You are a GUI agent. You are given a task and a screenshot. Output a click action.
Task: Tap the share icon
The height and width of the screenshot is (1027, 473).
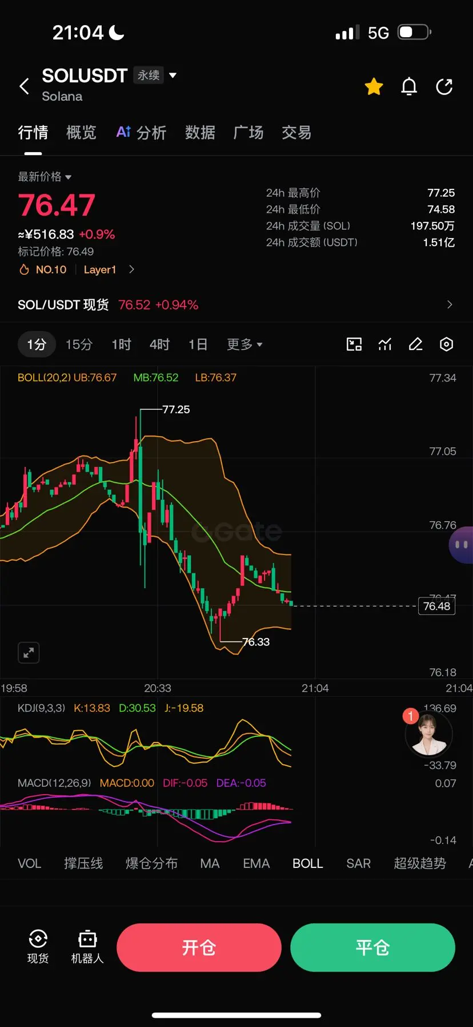(444, 86)
